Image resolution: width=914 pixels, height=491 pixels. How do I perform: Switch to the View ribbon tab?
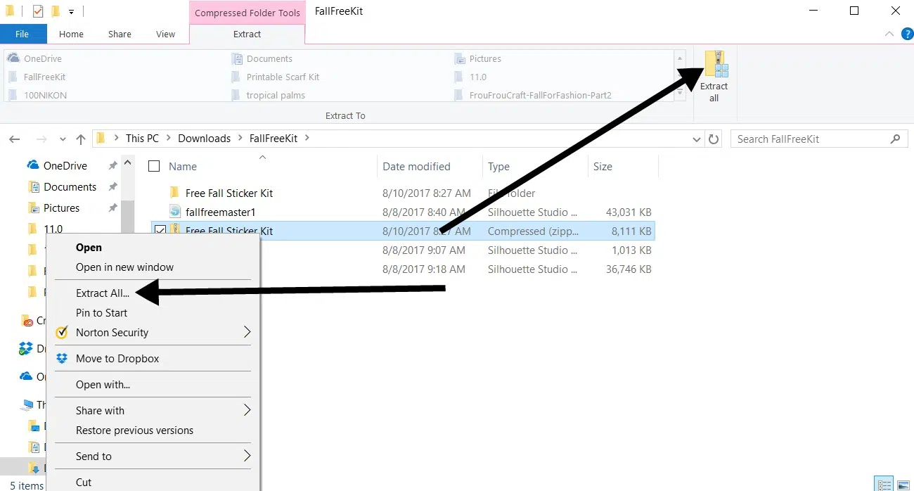tap(165, 34)
